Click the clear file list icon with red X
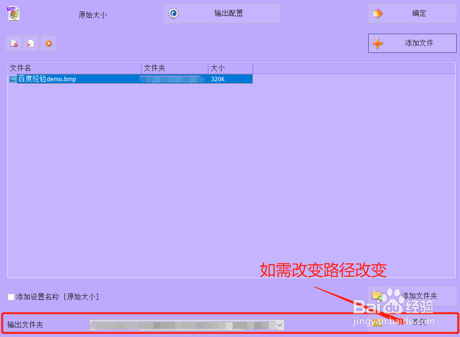Viewport: 460px width, 337px height. coord(31,43)
